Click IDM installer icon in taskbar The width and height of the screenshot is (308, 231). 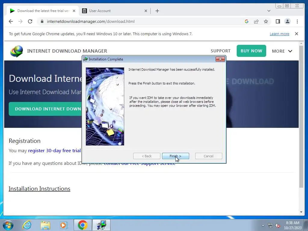click(x=101, y=225)
